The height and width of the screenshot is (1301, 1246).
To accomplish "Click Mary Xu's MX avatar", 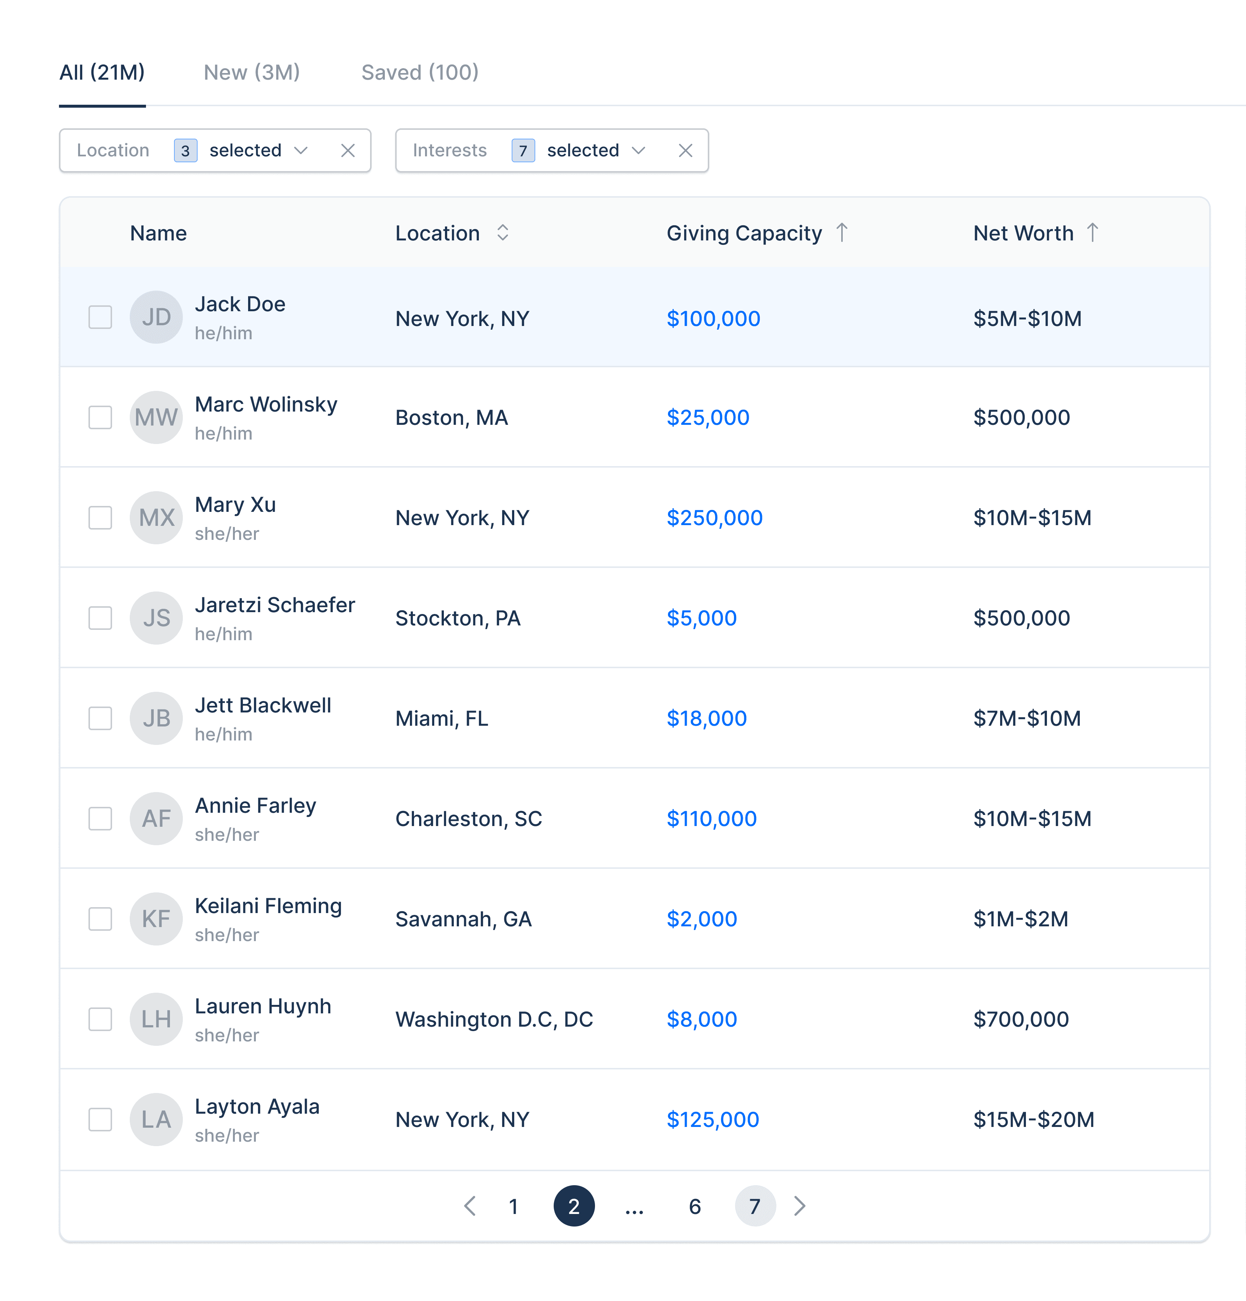I will click(156, 518).
